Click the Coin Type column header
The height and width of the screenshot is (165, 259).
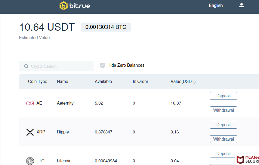click(38, 81)
